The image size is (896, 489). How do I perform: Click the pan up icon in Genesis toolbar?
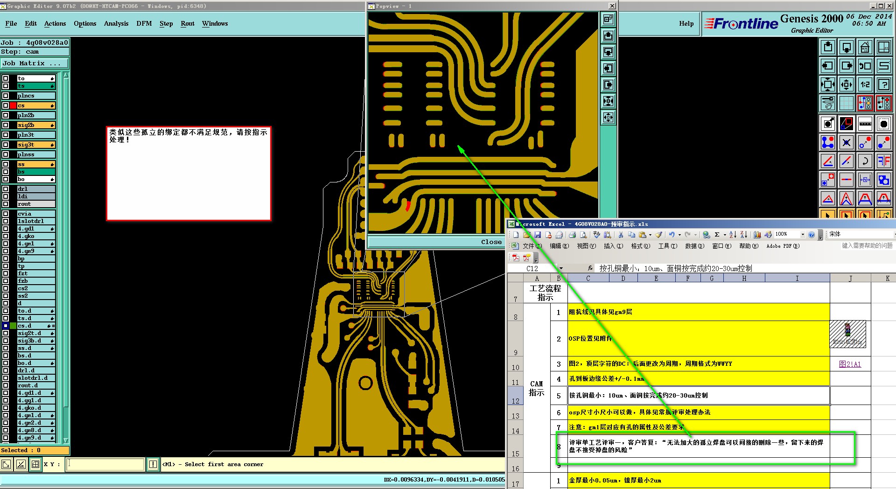tap(828, 47)
